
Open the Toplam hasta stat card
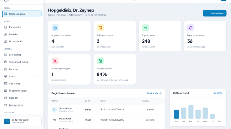[x=160, y=36]
